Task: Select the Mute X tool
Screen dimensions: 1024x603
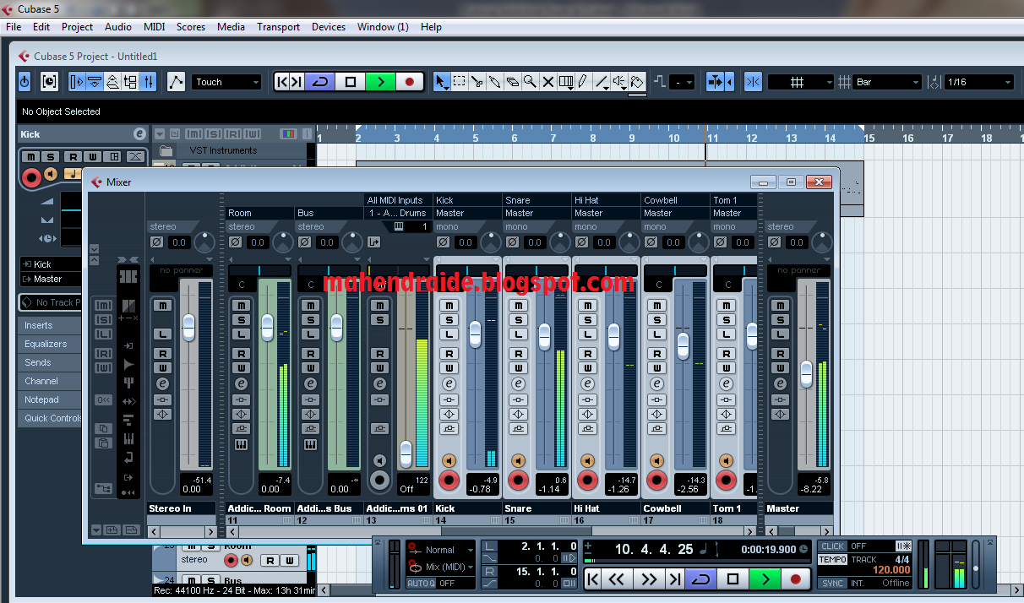Action: [x=547, y=82]
